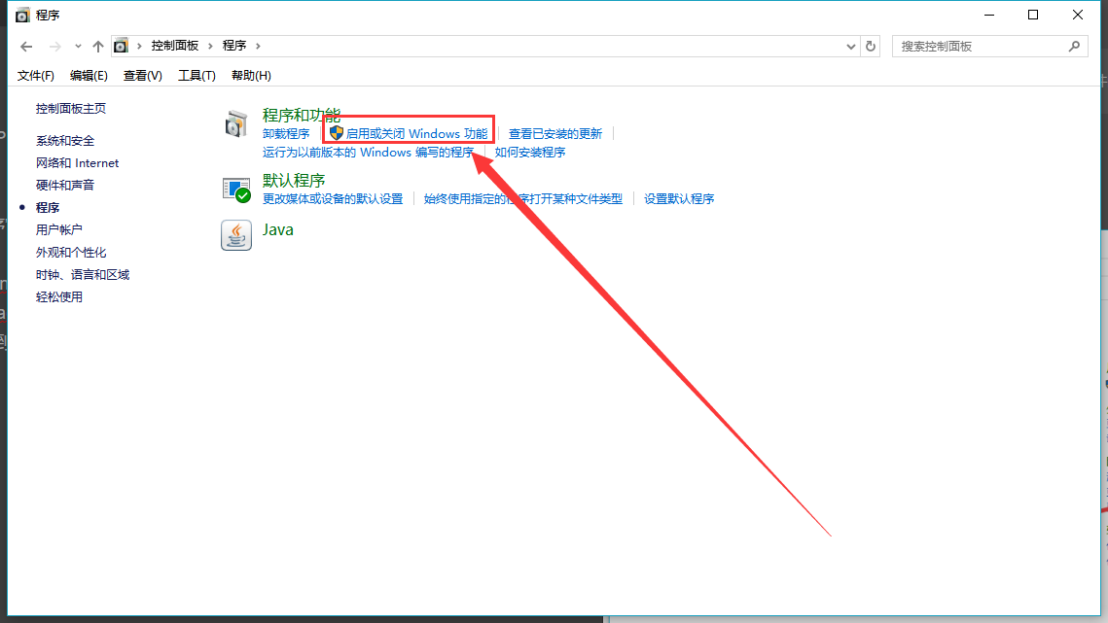Viewport: 1108px width, 623px height.
Task: Go to 控制面板主页 in sidebar
Action: point(71,109)
